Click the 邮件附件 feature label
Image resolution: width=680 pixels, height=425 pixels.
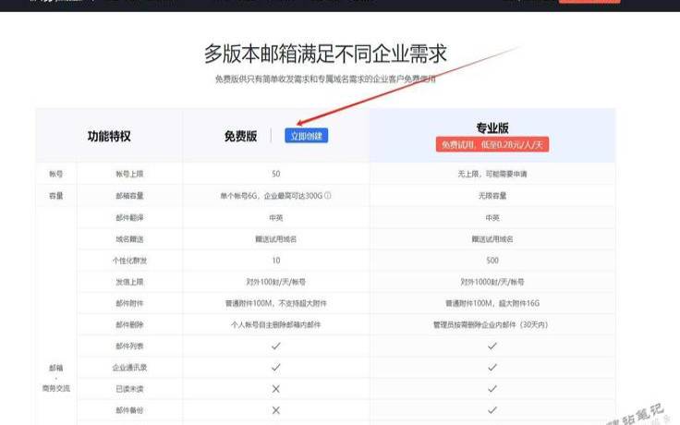pyautogui.click(x=129, y=303)
